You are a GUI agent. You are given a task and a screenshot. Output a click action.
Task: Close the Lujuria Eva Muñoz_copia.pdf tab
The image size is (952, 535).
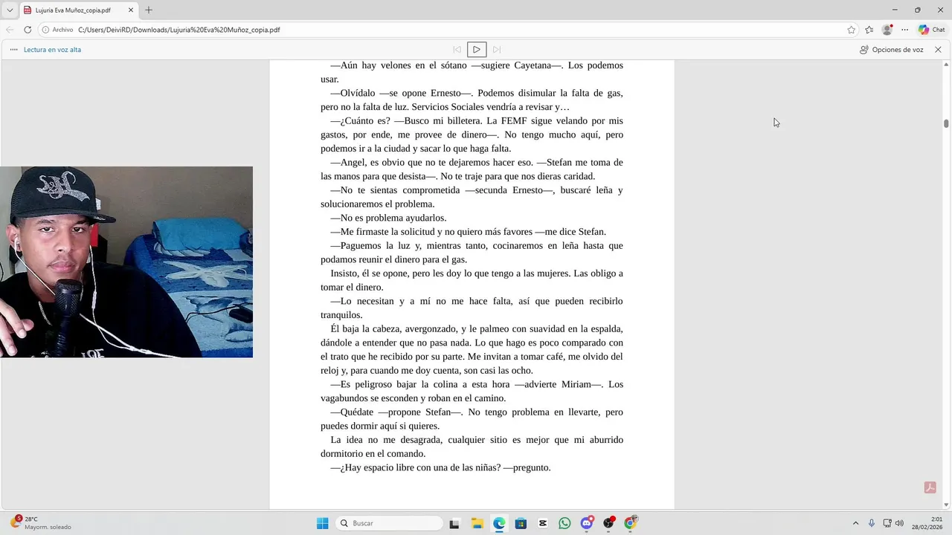pyautogui.click(x=131, y=10)
